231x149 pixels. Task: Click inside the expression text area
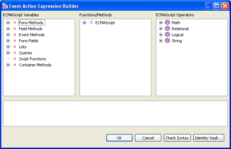pyautogui.click(x=116, y=114)
